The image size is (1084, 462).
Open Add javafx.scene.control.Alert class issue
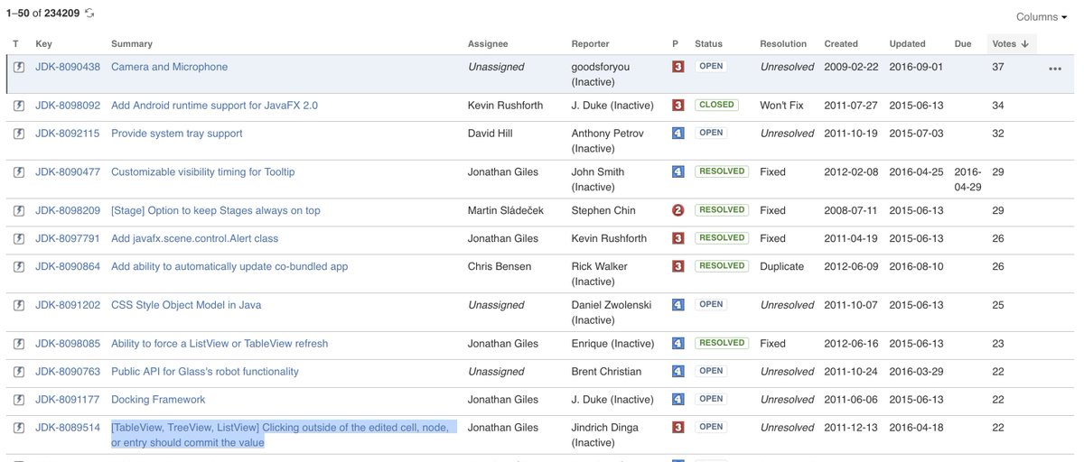194,239
